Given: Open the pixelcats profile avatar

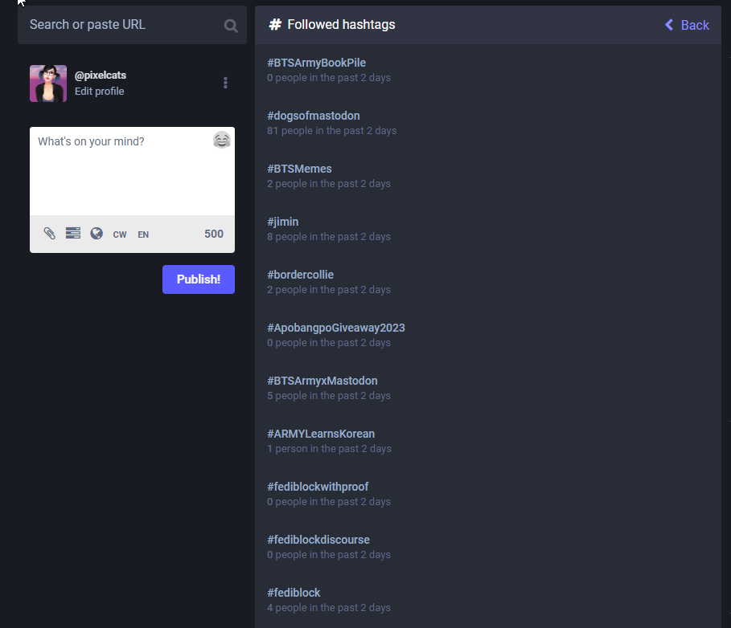Looking at the screenshot, I should coord(48,84).
